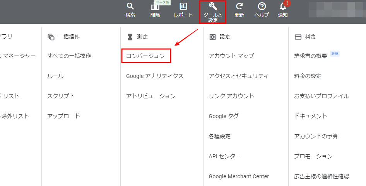Open すべての一括操作 link
The width and height of the screenshot is (366, 186).
[69, 56]
